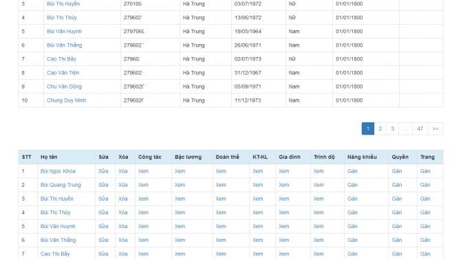Image resolution: width=461 pixels, height=259 pixels.
Task: Open Cao Văn Tiên profile link
Action: [63, 73]
